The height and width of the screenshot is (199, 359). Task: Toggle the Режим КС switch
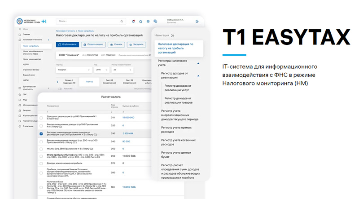[x=60, y=89]
